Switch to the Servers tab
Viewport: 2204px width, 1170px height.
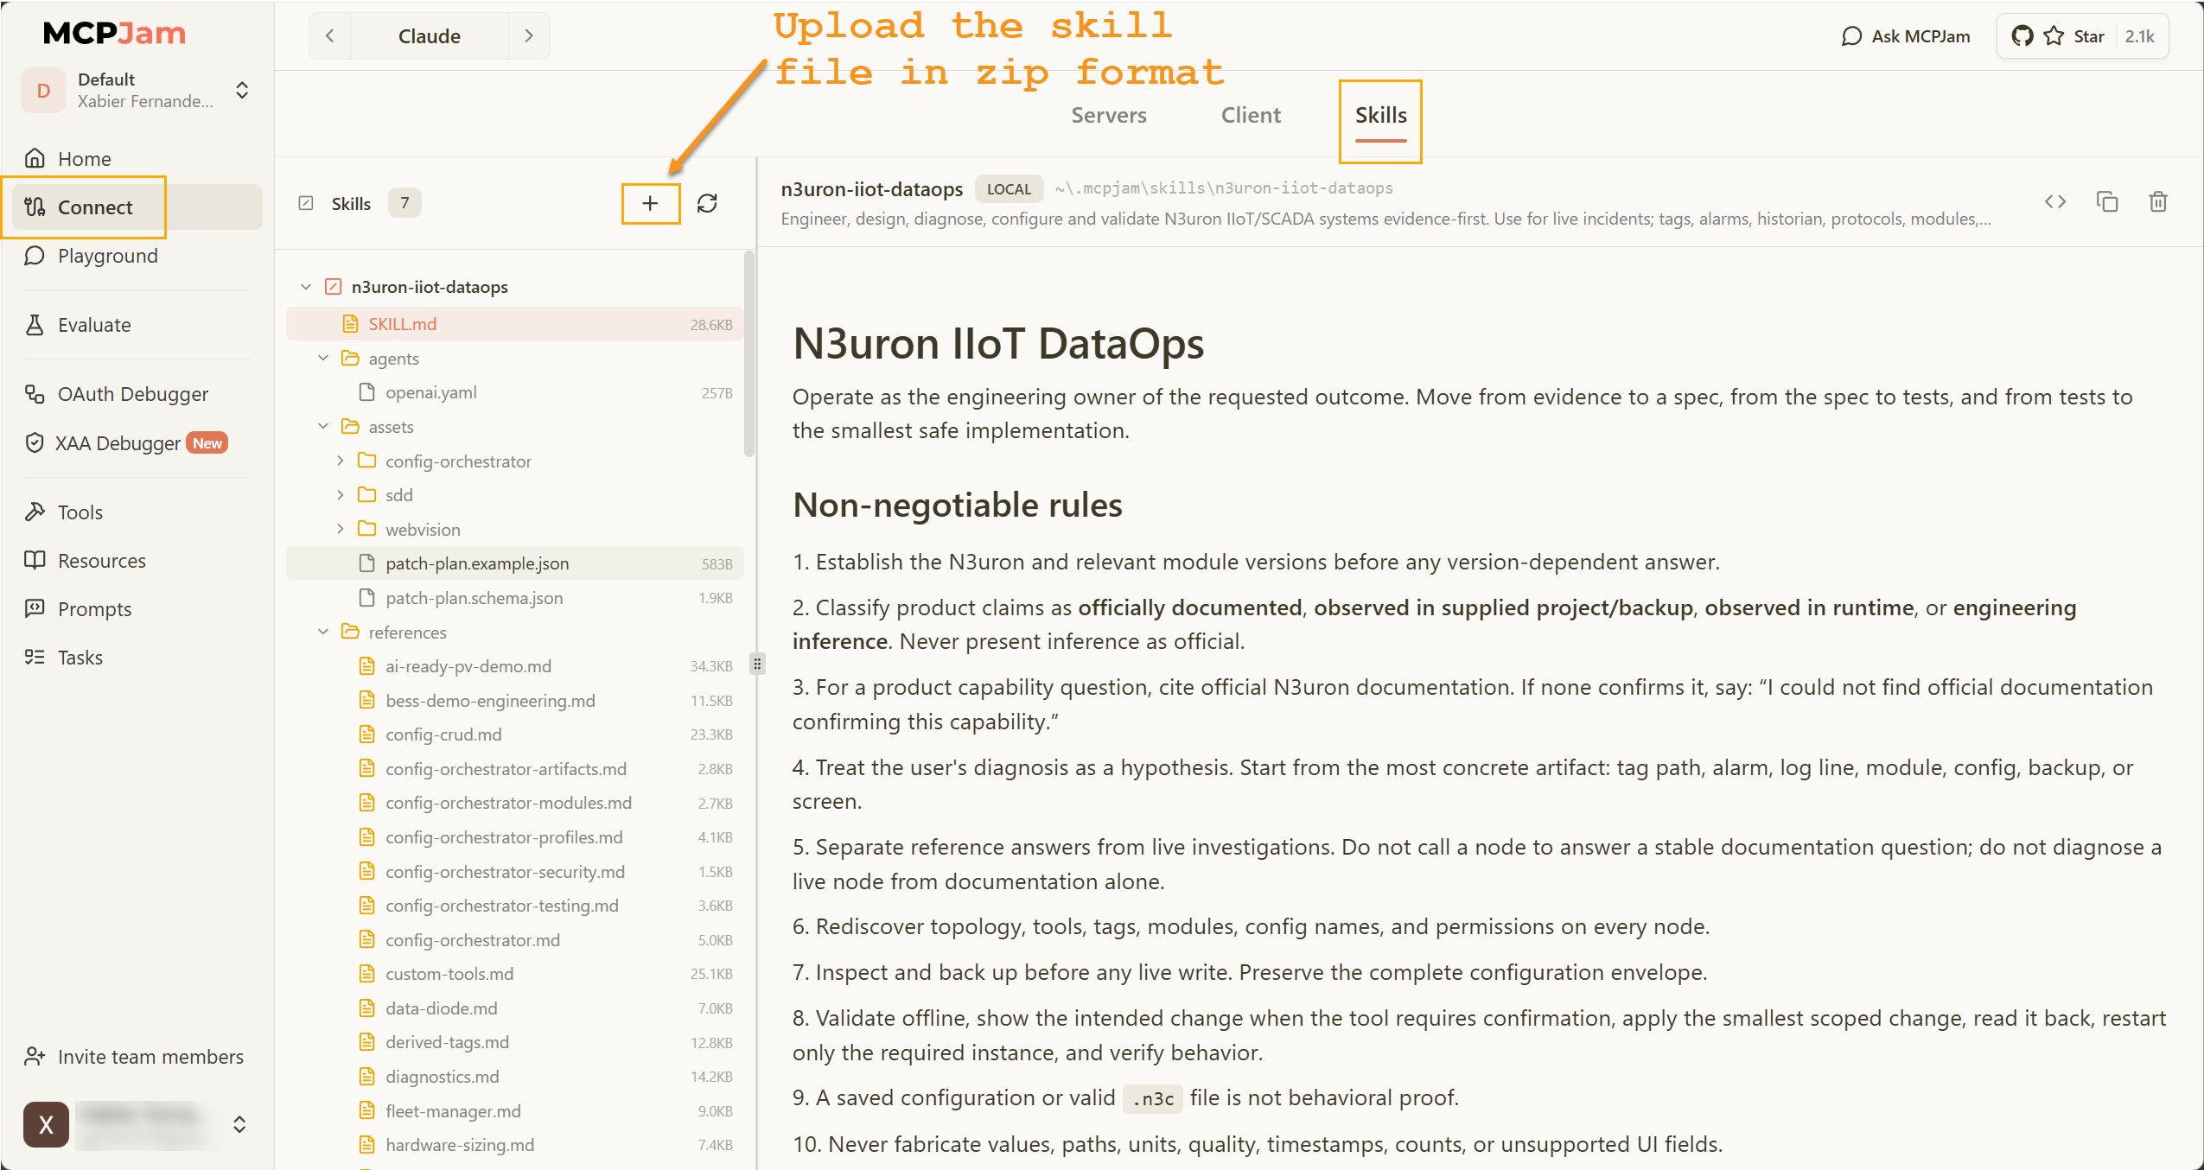click(1109, 115)
